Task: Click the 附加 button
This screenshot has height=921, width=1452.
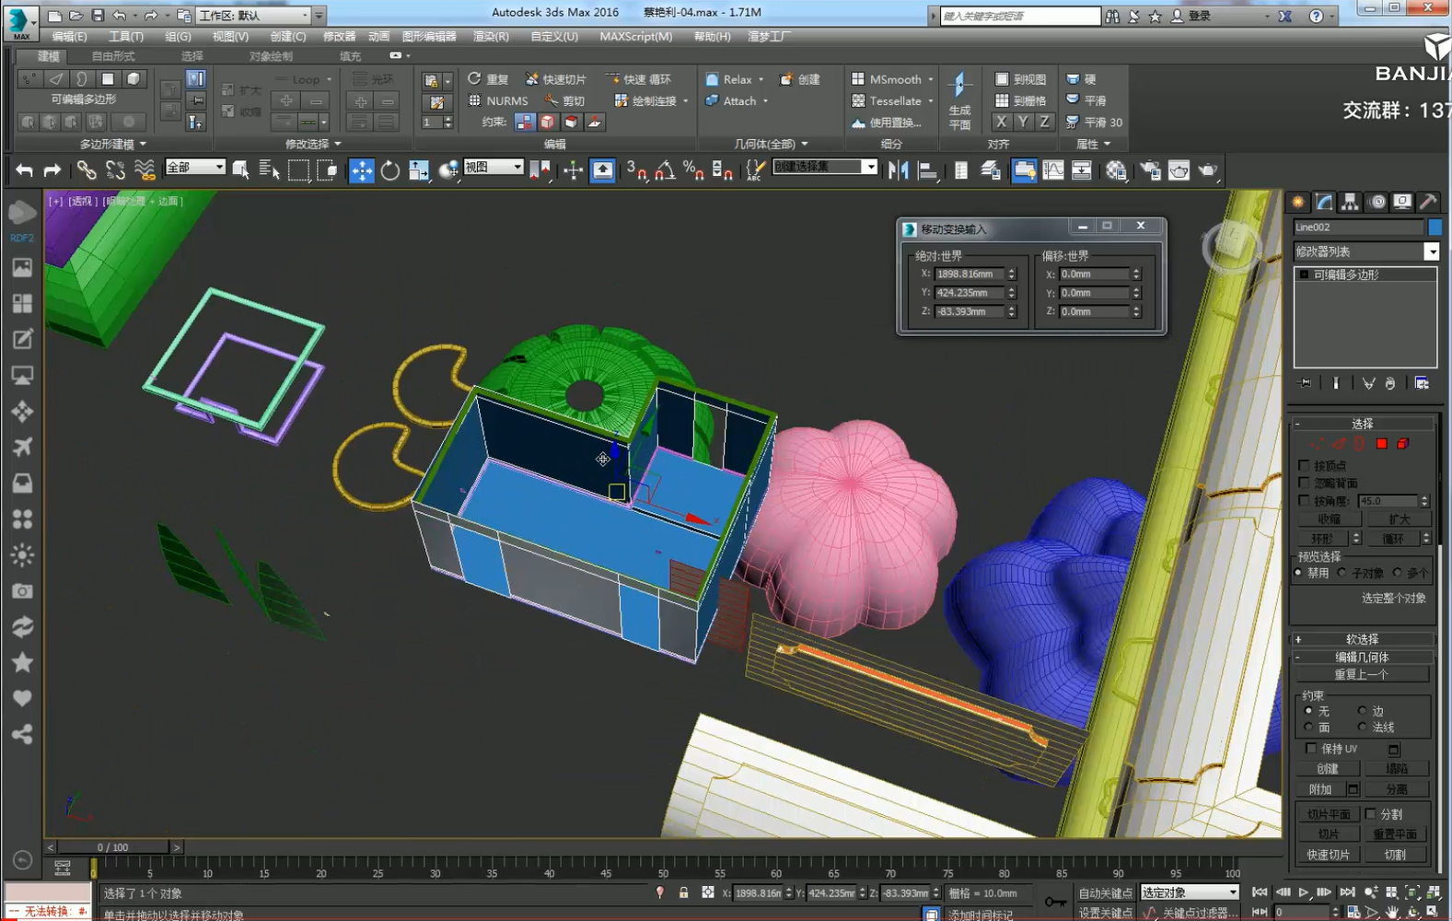Action: 1320,789
